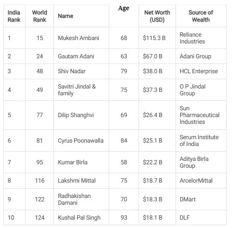Click Lakshmi Mittal in the table
The width and height of the screenshot is (232, 229).
(76, 180)
